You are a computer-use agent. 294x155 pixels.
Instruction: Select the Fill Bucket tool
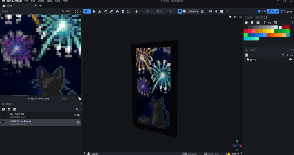tap(100, 11)
